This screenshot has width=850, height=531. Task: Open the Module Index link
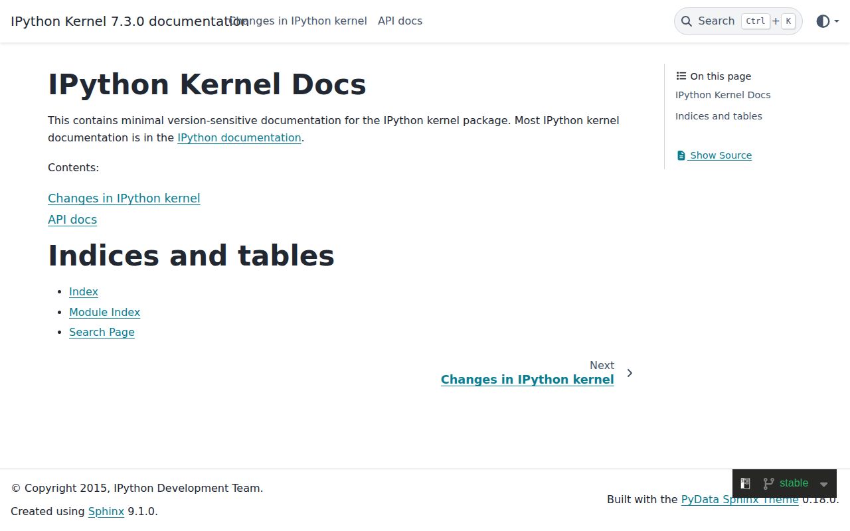tap(104, 312)
